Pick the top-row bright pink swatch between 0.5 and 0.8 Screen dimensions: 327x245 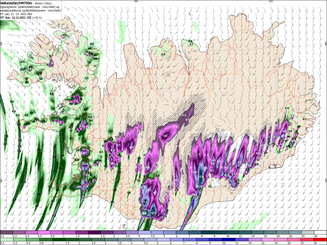coord(44,232)
